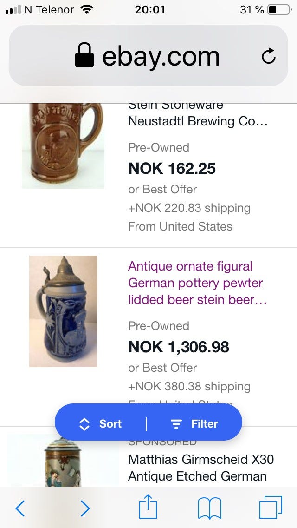The image size is (297, 528).
Task: Tap the ebay.com address field
Action: (161, 56)
